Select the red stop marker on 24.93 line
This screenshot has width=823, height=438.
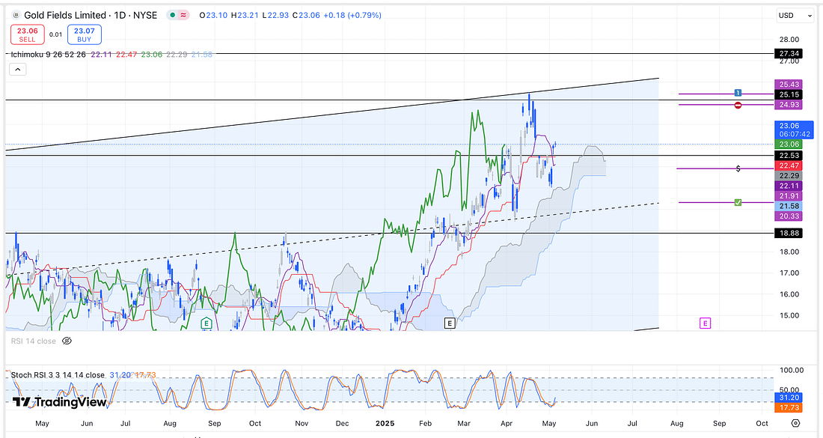(x=738, y=105)
